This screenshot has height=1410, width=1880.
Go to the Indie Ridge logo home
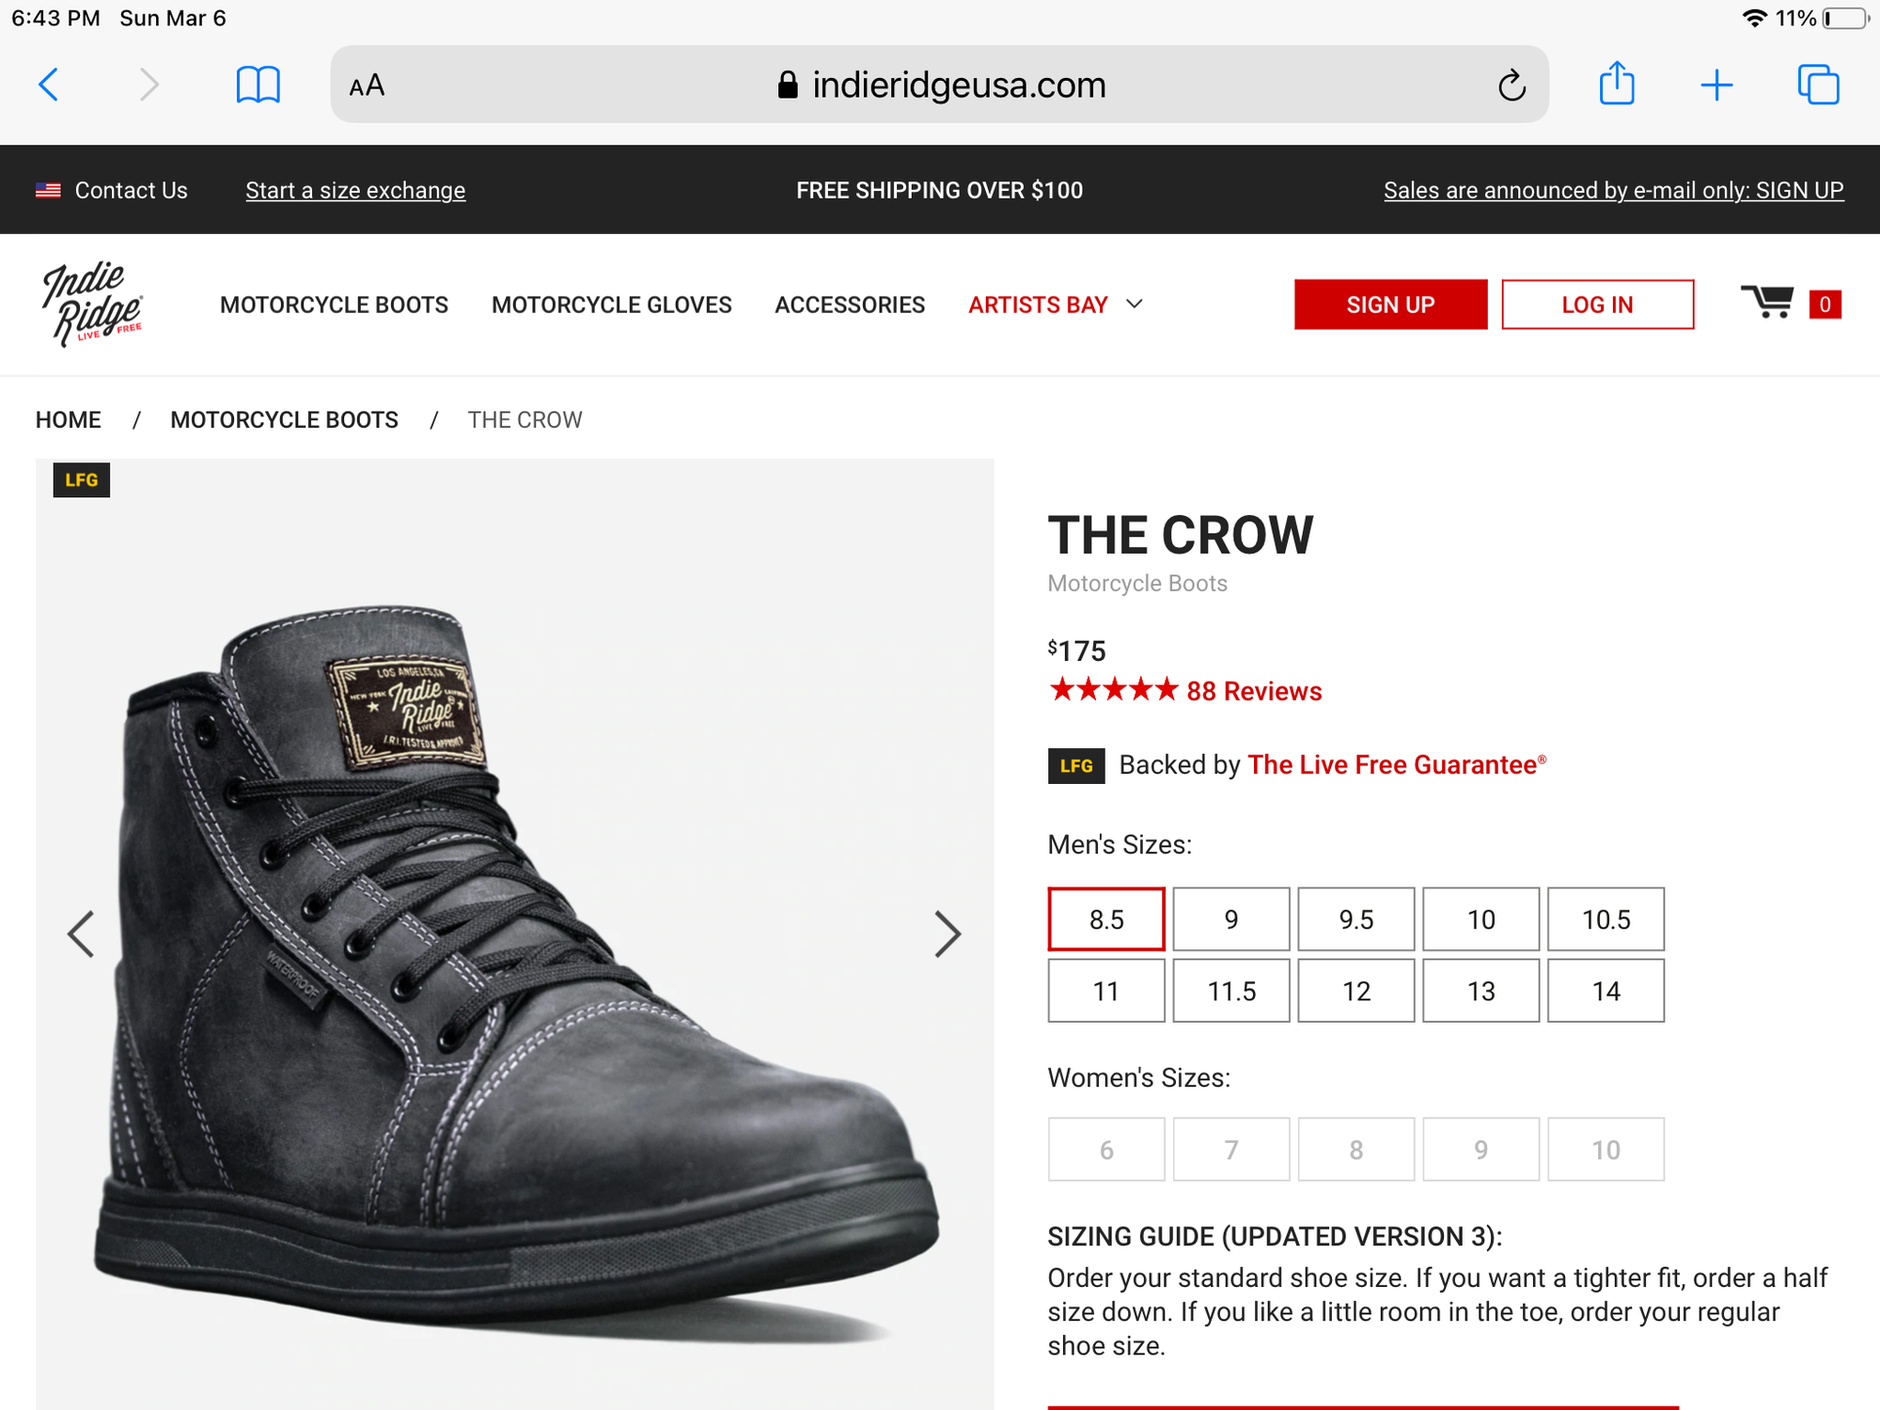92,304
